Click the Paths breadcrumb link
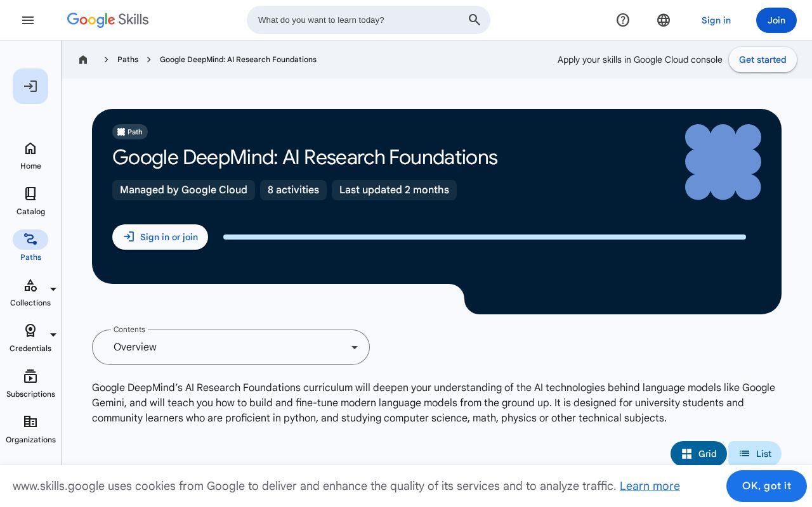The width and height of the screenshot is (812, 507). pos(128,60)
